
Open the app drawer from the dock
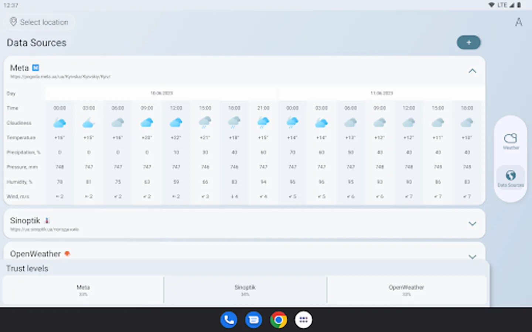303,320
